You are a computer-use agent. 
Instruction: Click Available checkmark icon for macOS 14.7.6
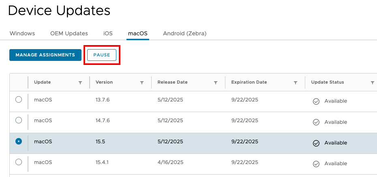coord(316,122)
